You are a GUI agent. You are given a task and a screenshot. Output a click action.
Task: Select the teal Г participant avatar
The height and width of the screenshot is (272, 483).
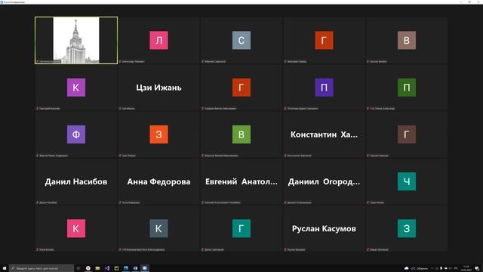[x=241, y=228]
